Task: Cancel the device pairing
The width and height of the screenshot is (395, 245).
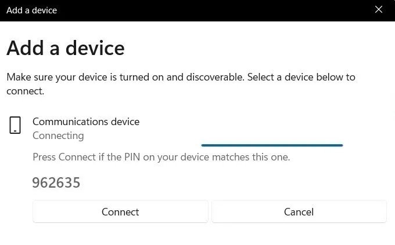Action: tap(299, 211)
